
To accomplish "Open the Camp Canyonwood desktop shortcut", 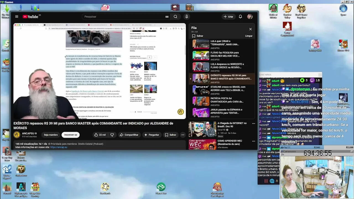I will (x=287, y=29).
